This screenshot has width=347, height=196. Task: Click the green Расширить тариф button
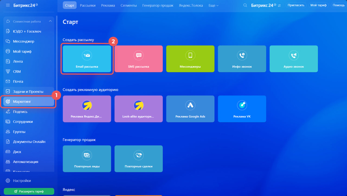click(x=29, y=191)
